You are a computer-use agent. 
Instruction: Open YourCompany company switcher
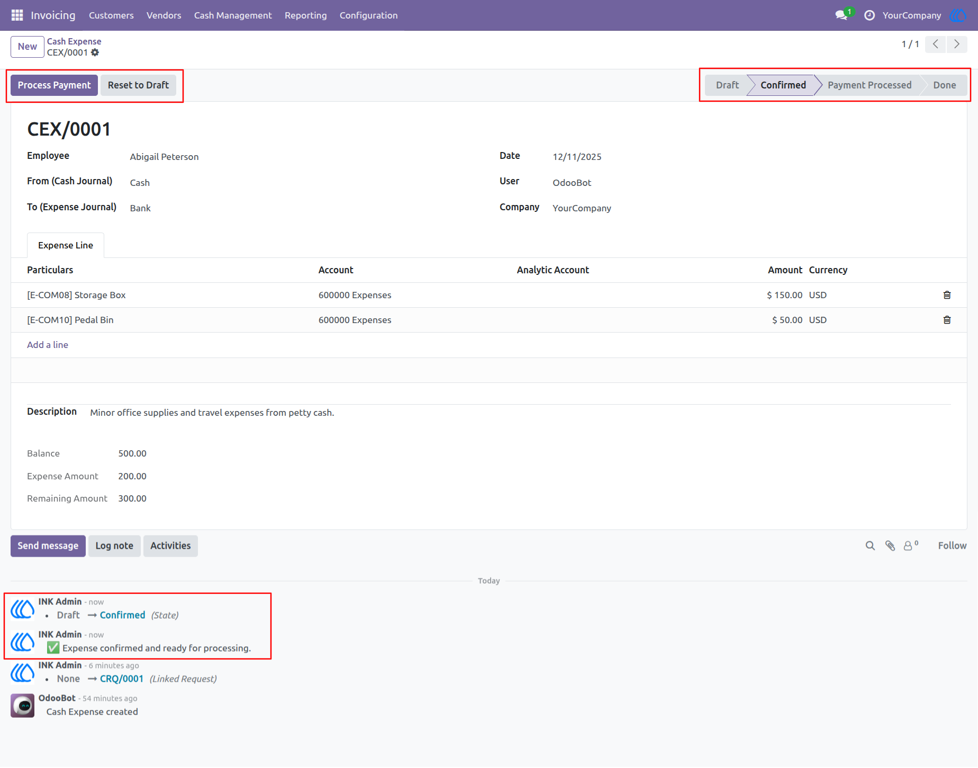[912, 15]
